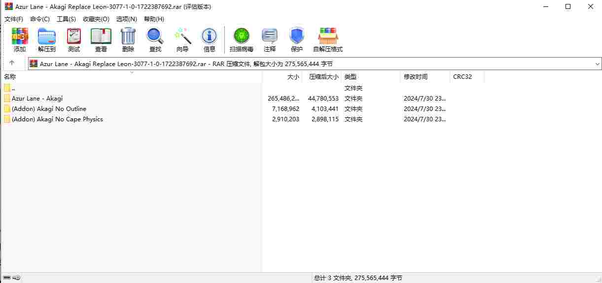Click the archive path address field
602x283 pixels.
click(315, 64)
